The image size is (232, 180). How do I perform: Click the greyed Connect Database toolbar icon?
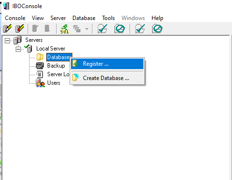tap(35, 29)
